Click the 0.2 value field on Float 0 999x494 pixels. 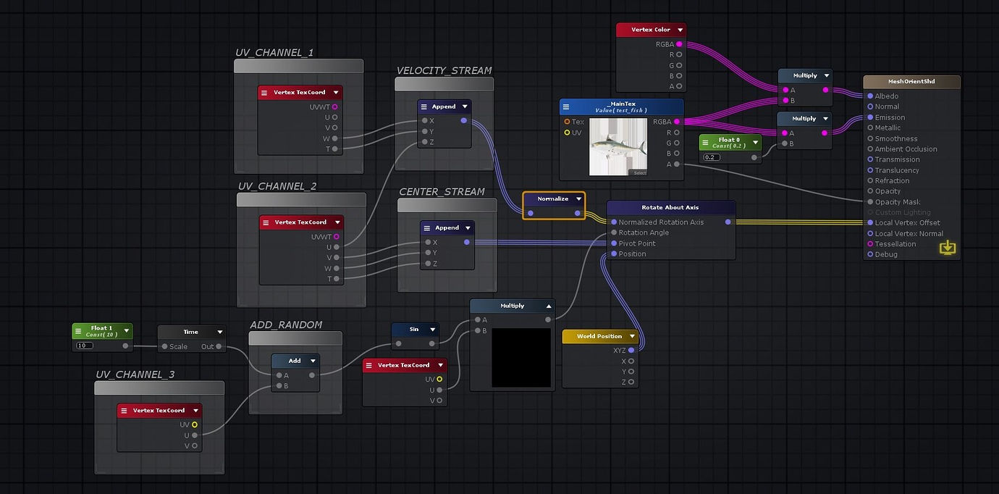[x=712, y=157]
